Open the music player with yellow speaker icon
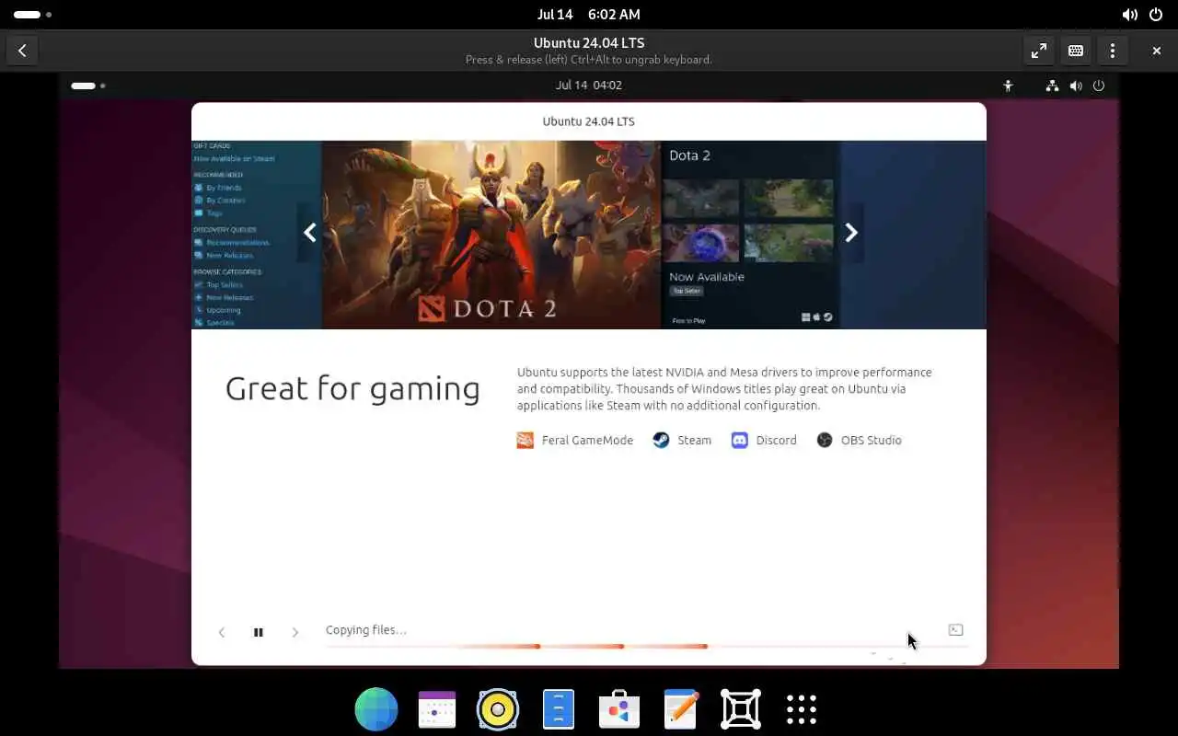This screenshot has width=1178, height=736. point(498,709)
